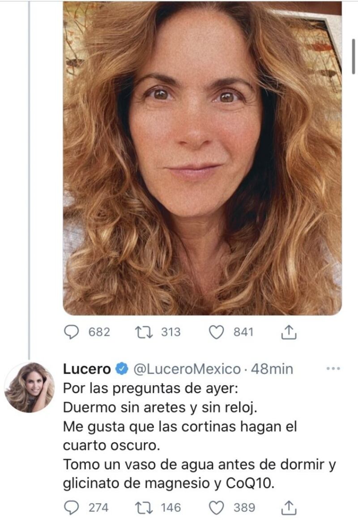Click the 313 retweets count
The width and height of the screenshot is (358, 520).
click(x=170, y=332)
